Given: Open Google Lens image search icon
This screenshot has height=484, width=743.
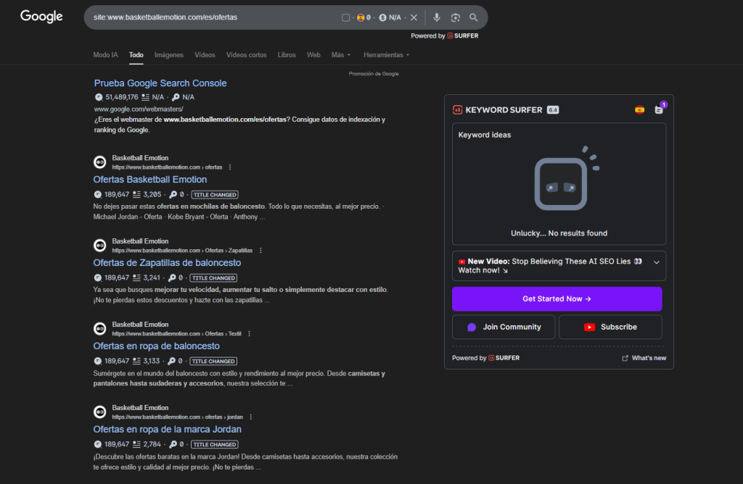Looking at the screenshot, I should [456, 17].
